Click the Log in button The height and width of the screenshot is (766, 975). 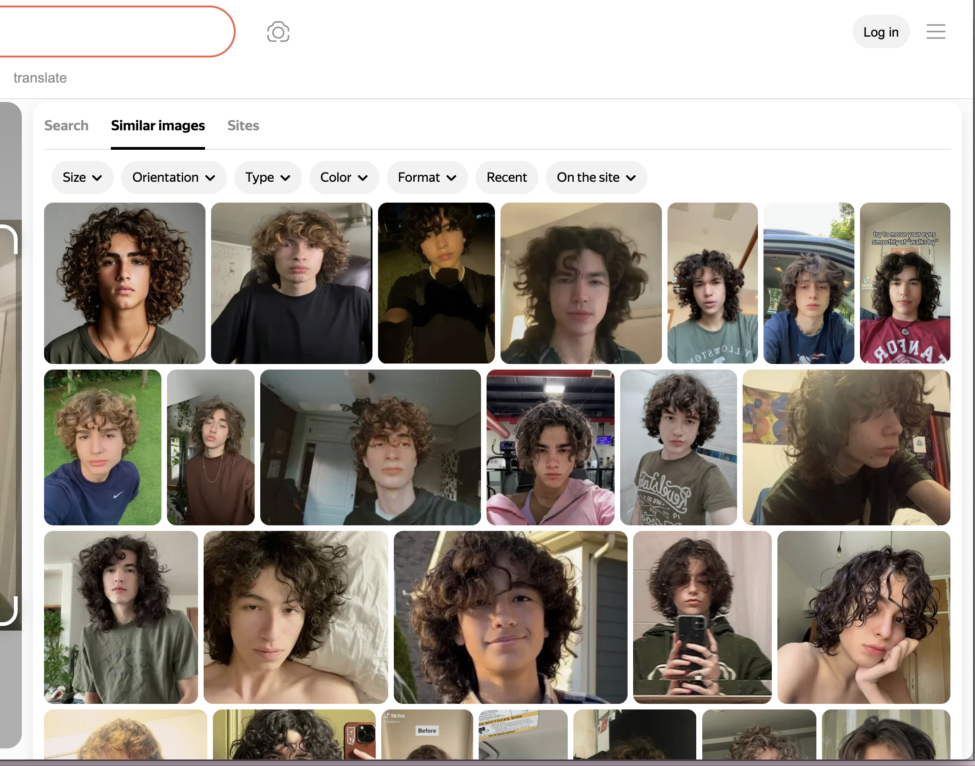click(x=880, y=32)
